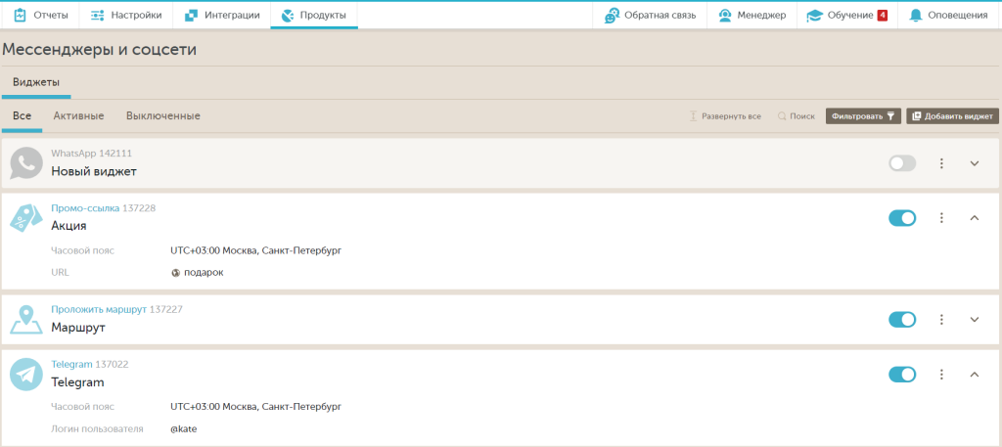Click the Новый виджет title

point(94,171)
